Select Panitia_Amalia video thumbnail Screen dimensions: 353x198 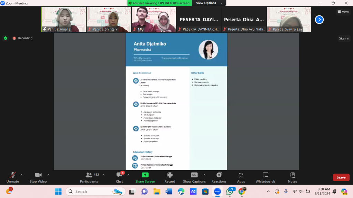coord(63,20)
